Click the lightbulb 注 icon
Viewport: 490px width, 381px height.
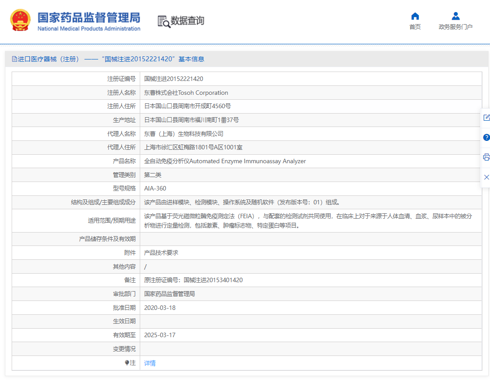coord(127,363)
